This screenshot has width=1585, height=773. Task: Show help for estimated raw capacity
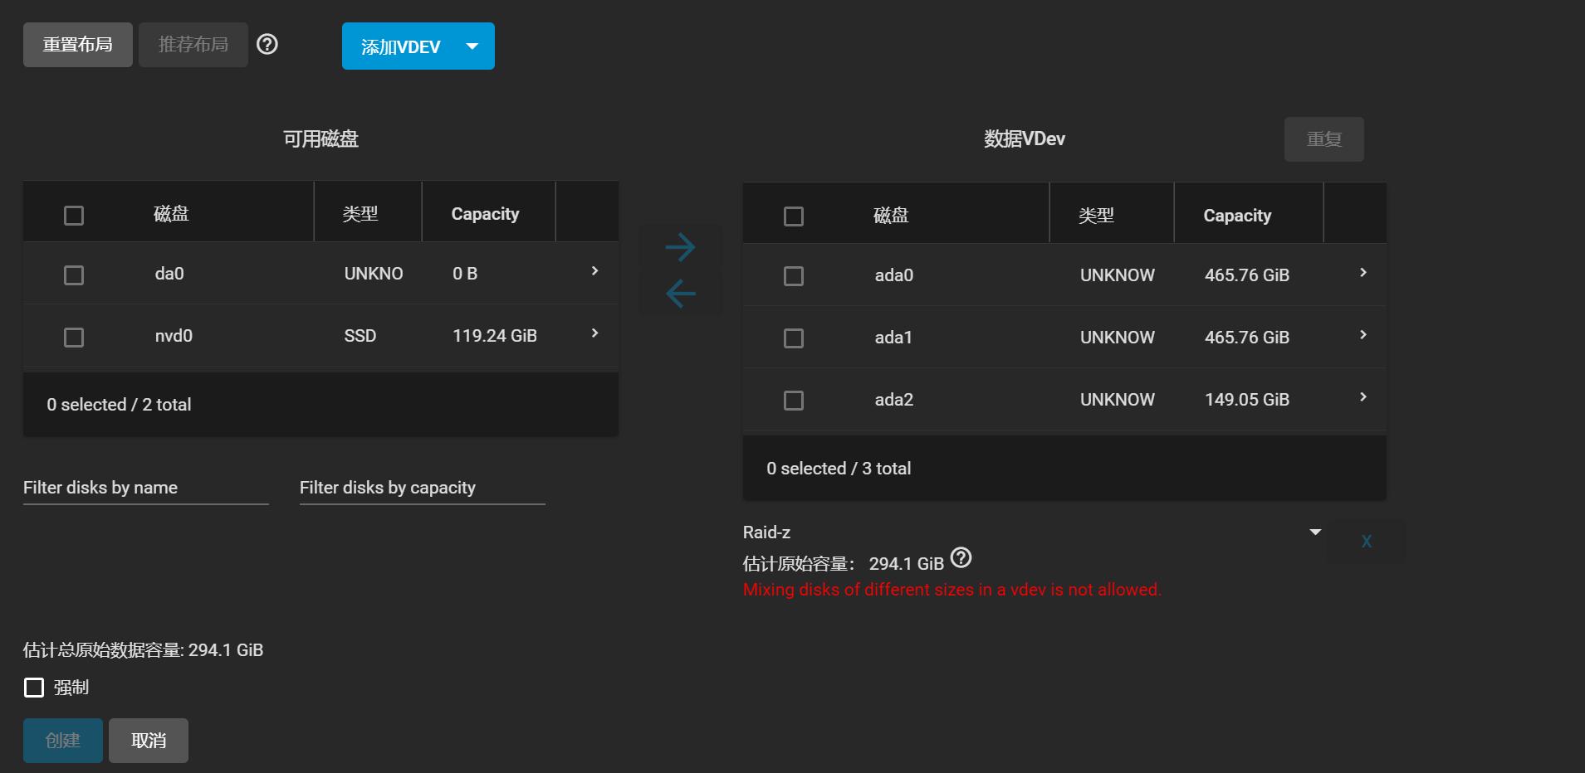(961, 557)
